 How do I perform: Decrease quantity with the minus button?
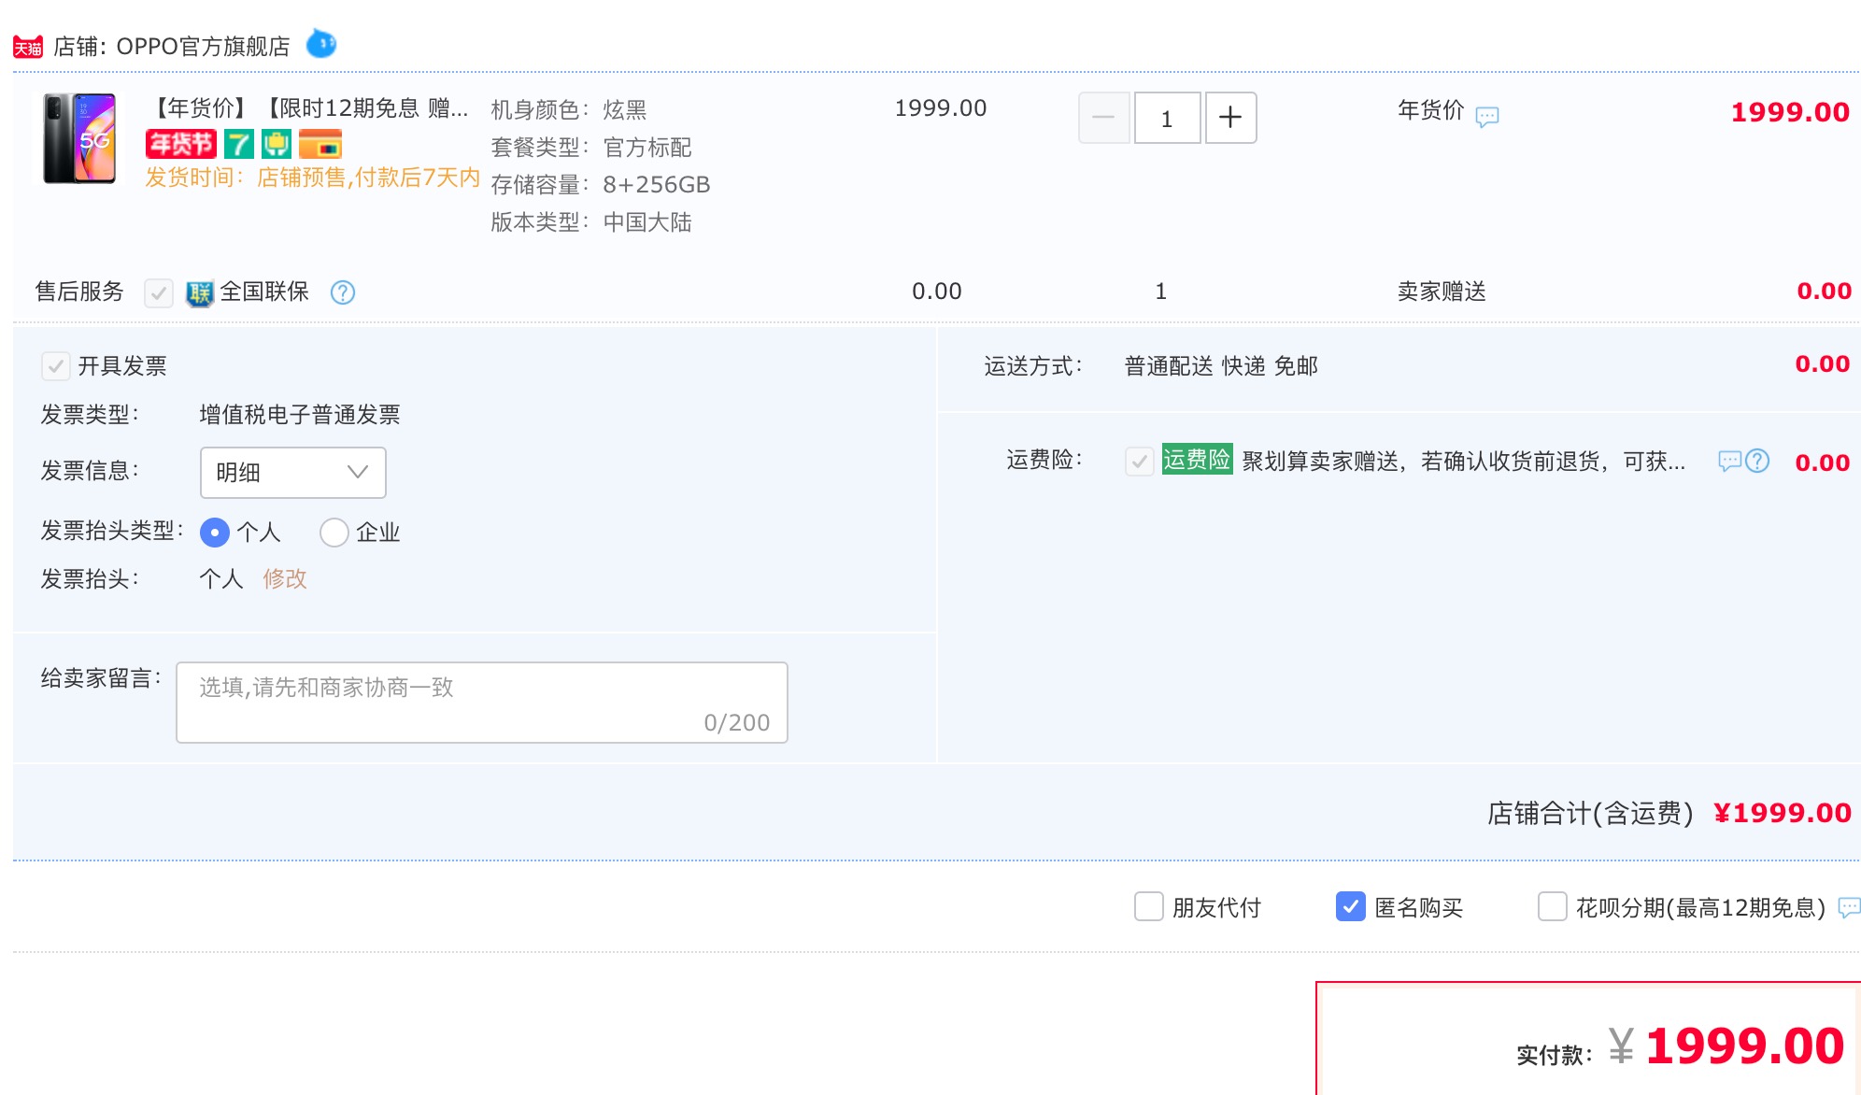(1103, 118)
